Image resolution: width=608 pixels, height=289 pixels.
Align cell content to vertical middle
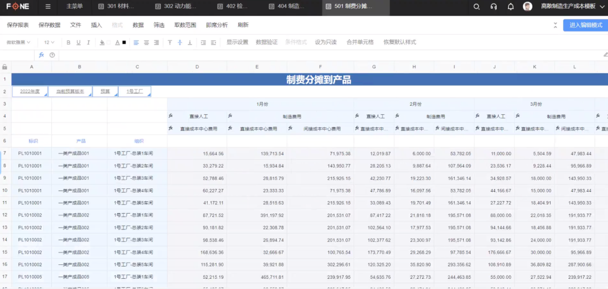coord(180,43)
